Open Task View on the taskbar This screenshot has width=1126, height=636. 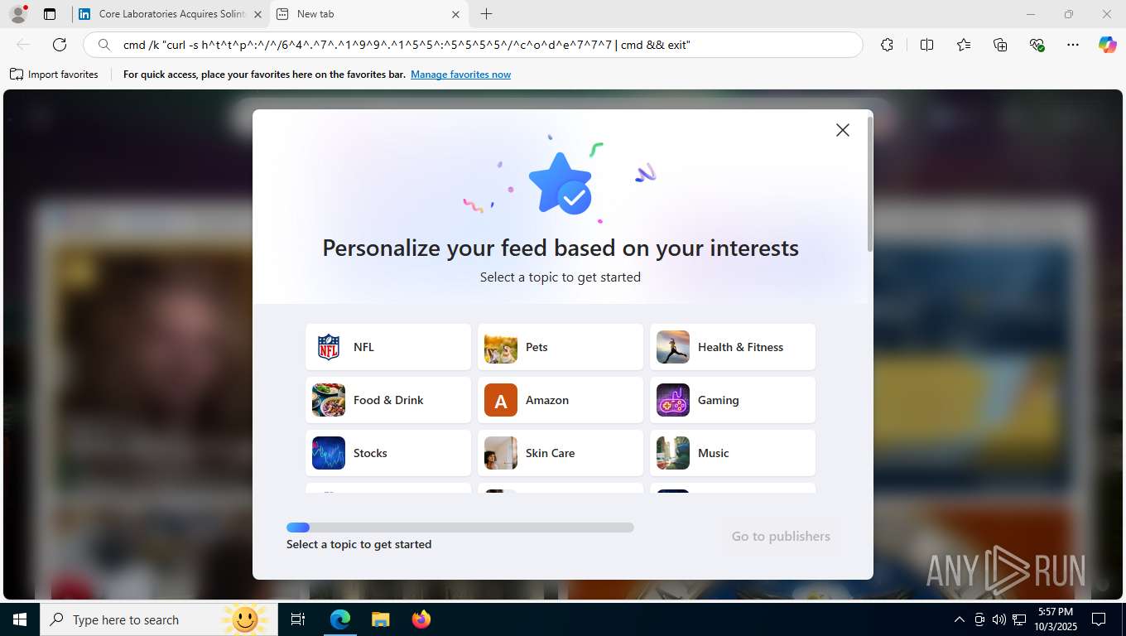pyautogui.click(x=298, y=619)
